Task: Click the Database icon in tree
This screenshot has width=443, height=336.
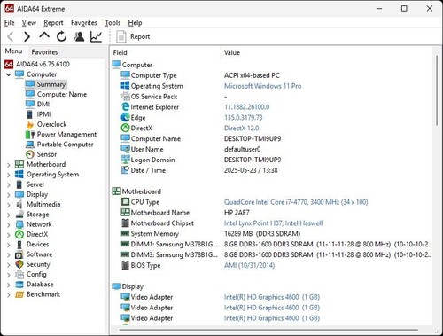Action: pyautogui.click(x=19, y=285)
